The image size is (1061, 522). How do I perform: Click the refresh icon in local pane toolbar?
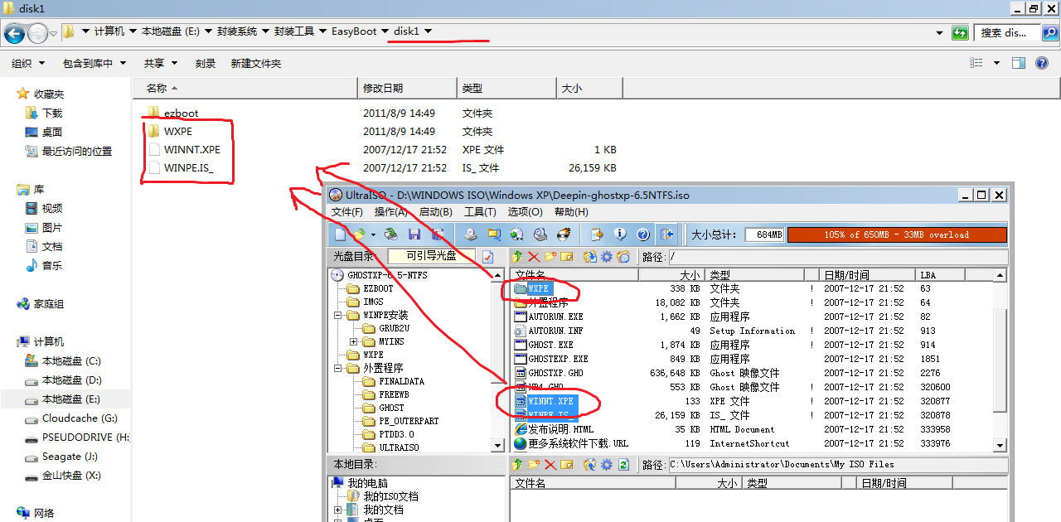point(623,465)
